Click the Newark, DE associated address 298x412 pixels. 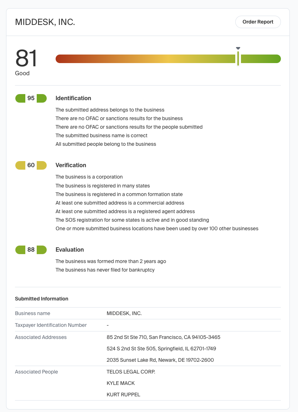[x=160, y=360]
